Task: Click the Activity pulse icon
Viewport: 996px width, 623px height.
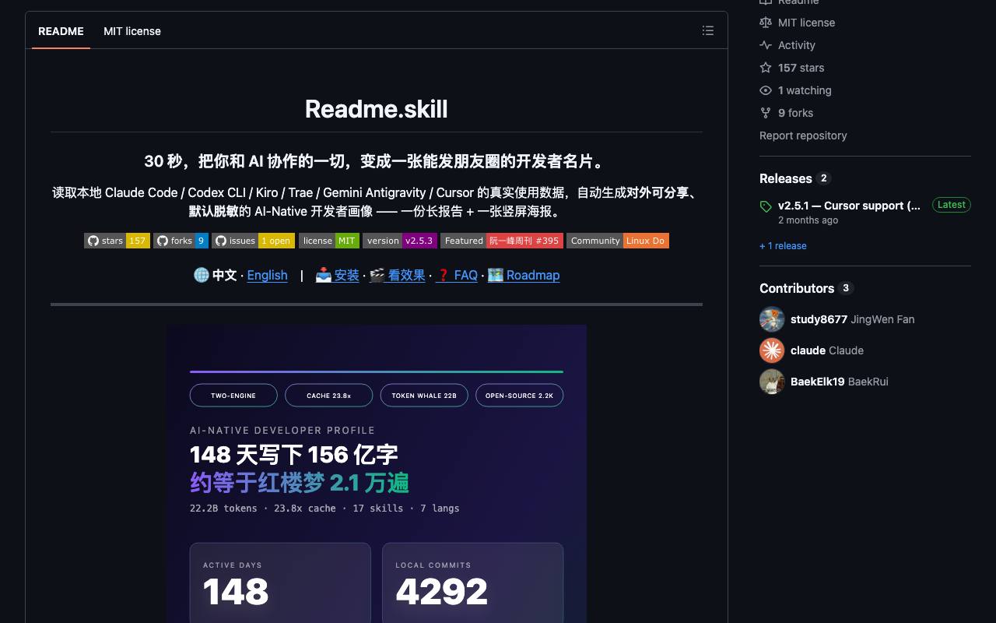Action: (766, 45)
